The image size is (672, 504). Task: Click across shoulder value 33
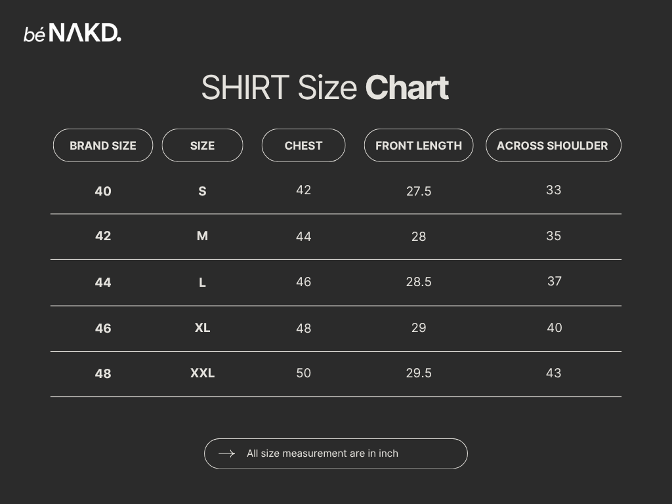point(553,190)
